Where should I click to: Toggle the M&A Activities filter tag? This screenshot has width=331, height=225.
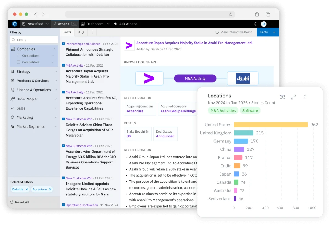[223, 110]
